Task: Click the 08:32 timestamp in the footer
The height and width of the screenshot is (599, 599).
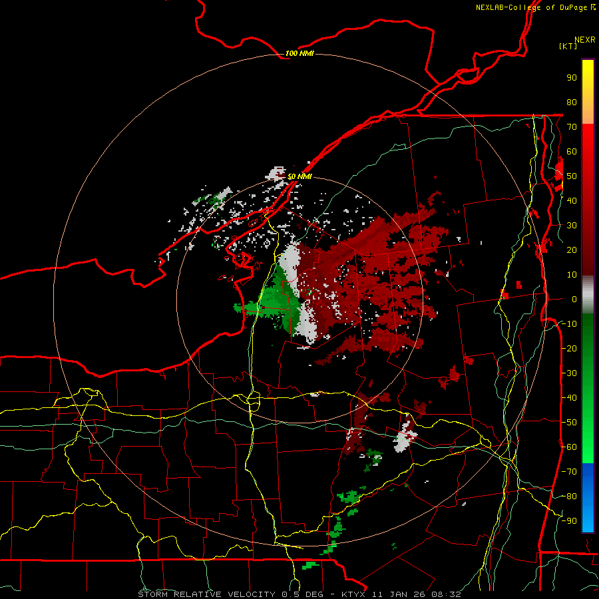Action: 446,594
